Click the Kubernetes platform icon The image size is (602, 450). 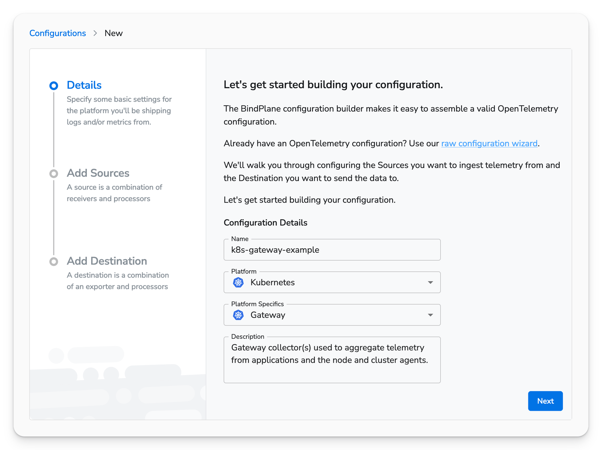click(x=237, y=282)
